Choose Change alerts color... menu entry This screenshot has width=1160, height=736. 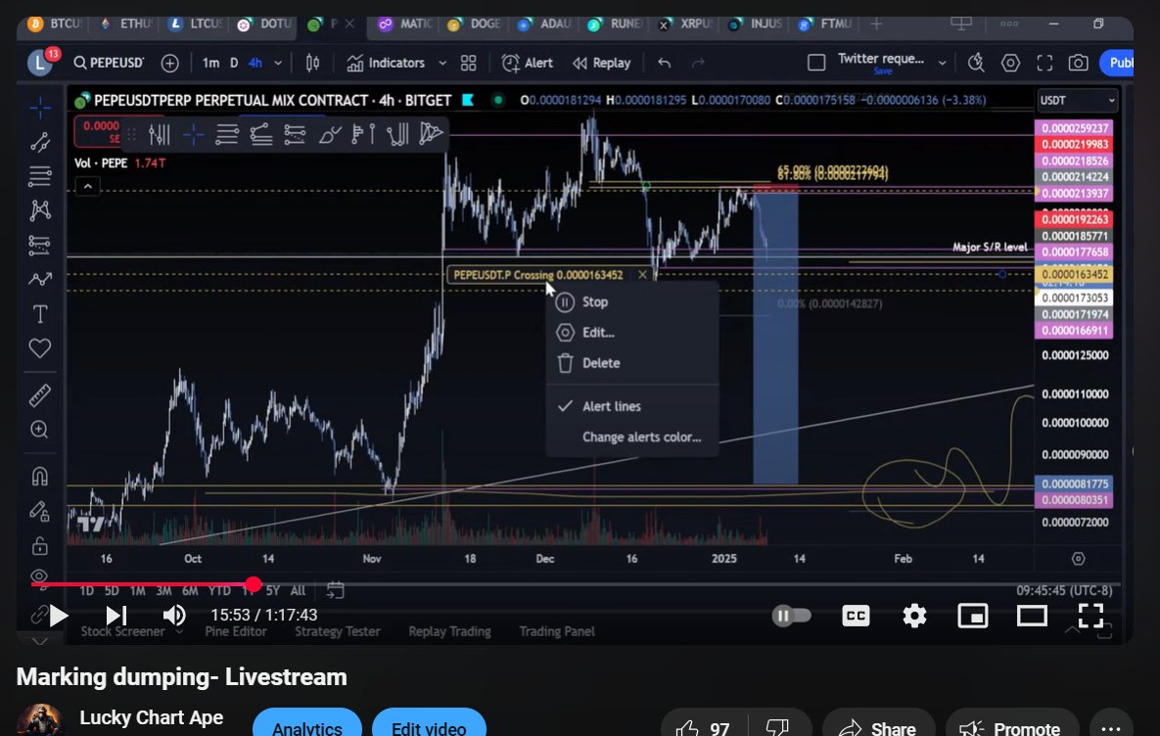tap(631, 437)
